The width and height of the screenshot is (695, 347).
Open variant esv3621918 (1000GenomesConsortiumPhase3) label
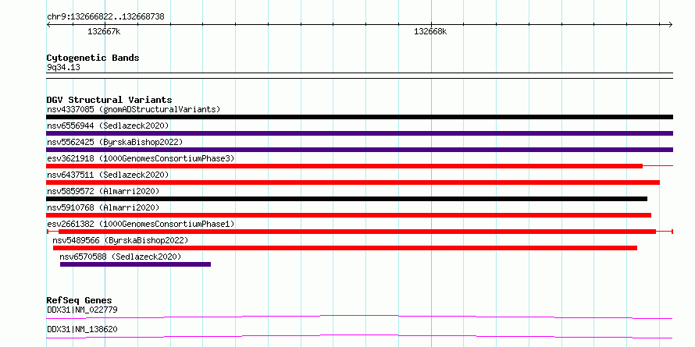pos(141,158)
